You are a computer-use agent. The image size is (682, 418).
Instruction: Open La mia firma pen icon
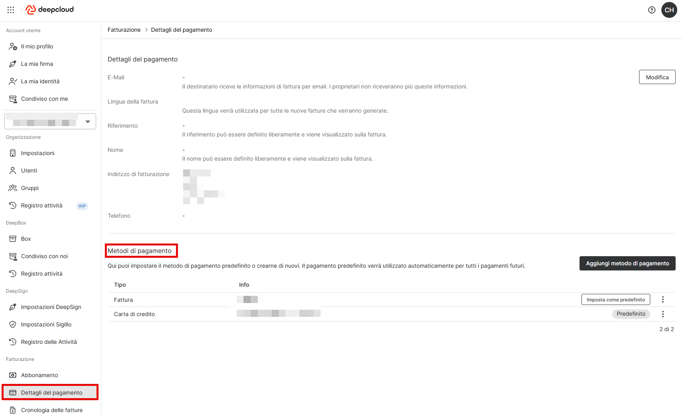(13, 64)
